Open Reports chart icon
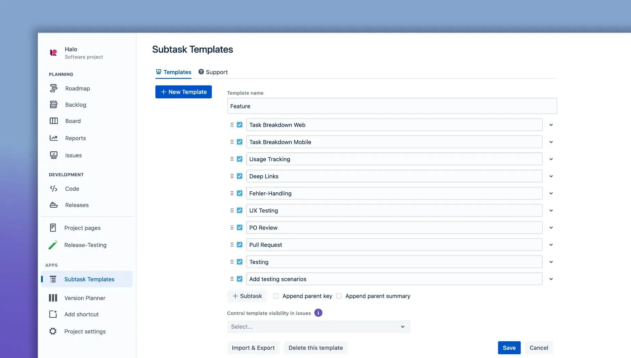 53,138
